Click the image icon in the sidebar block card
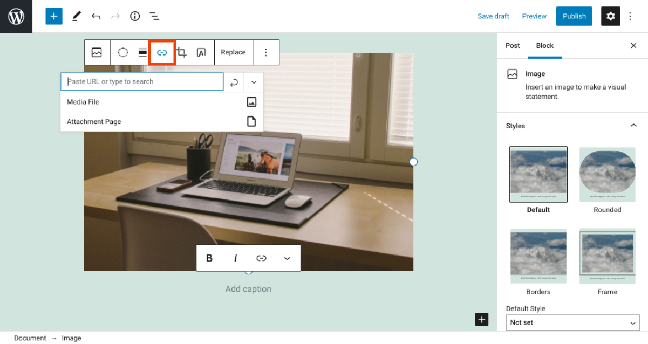 [513, 74]
